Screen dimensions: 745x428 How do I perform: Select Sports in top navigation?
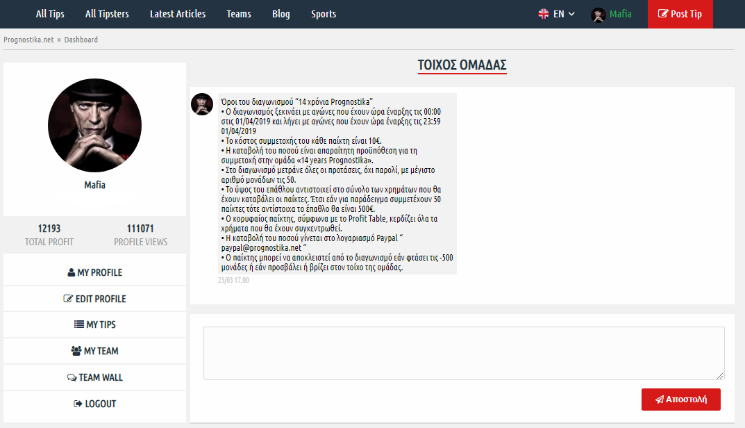[324, 14]
